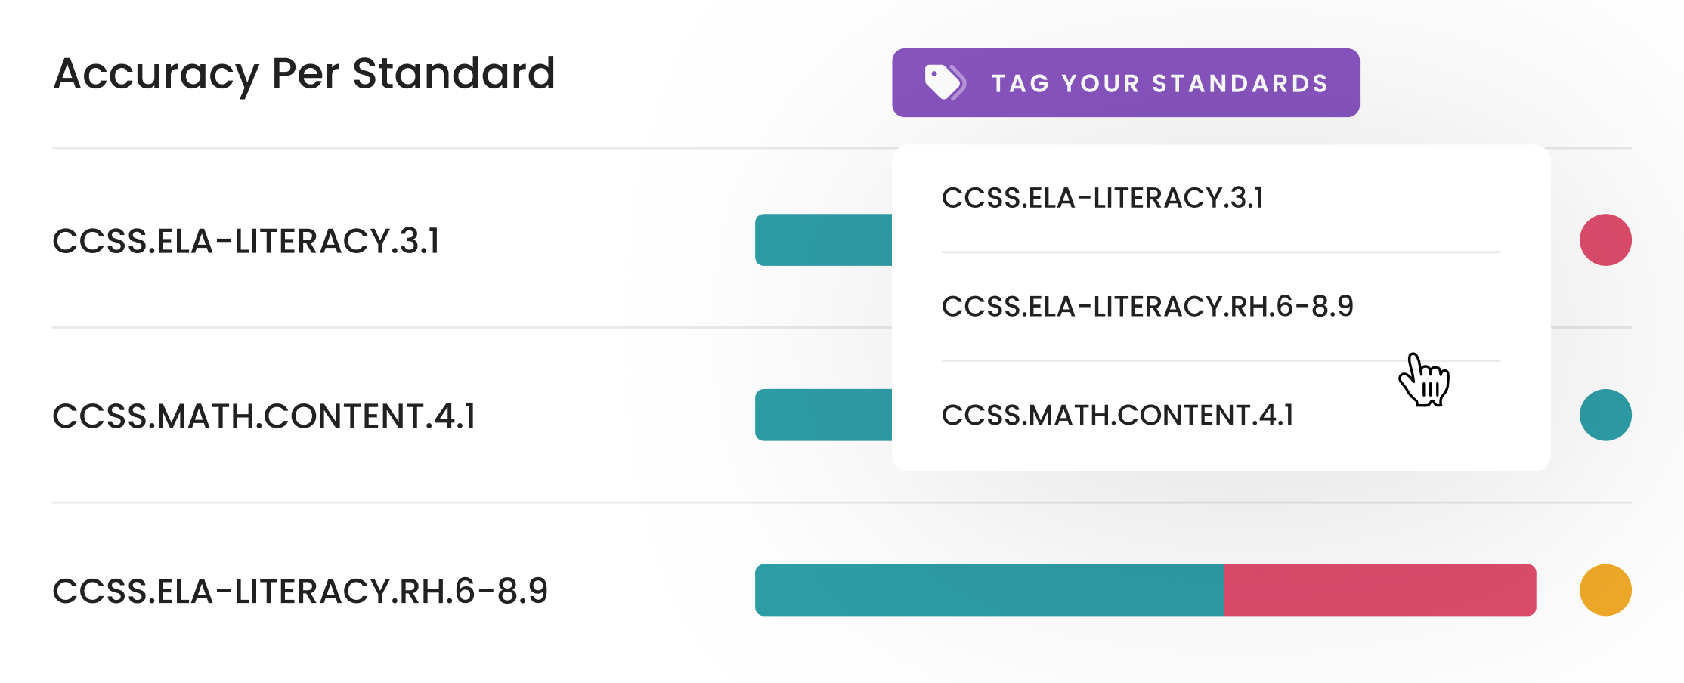Click the red status dot for ELA-LITERACY.3.1
The width and height of the screenshot is (1684, 683).
1605,240
